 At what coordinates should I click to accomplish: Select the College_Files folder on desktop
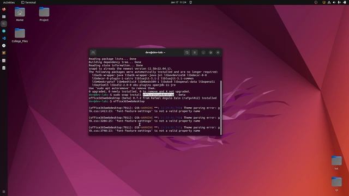[20, 35]
